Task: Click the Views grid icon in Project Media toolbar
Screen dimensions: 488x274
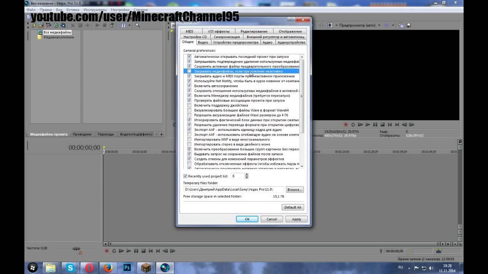Action: click(123, 25)
